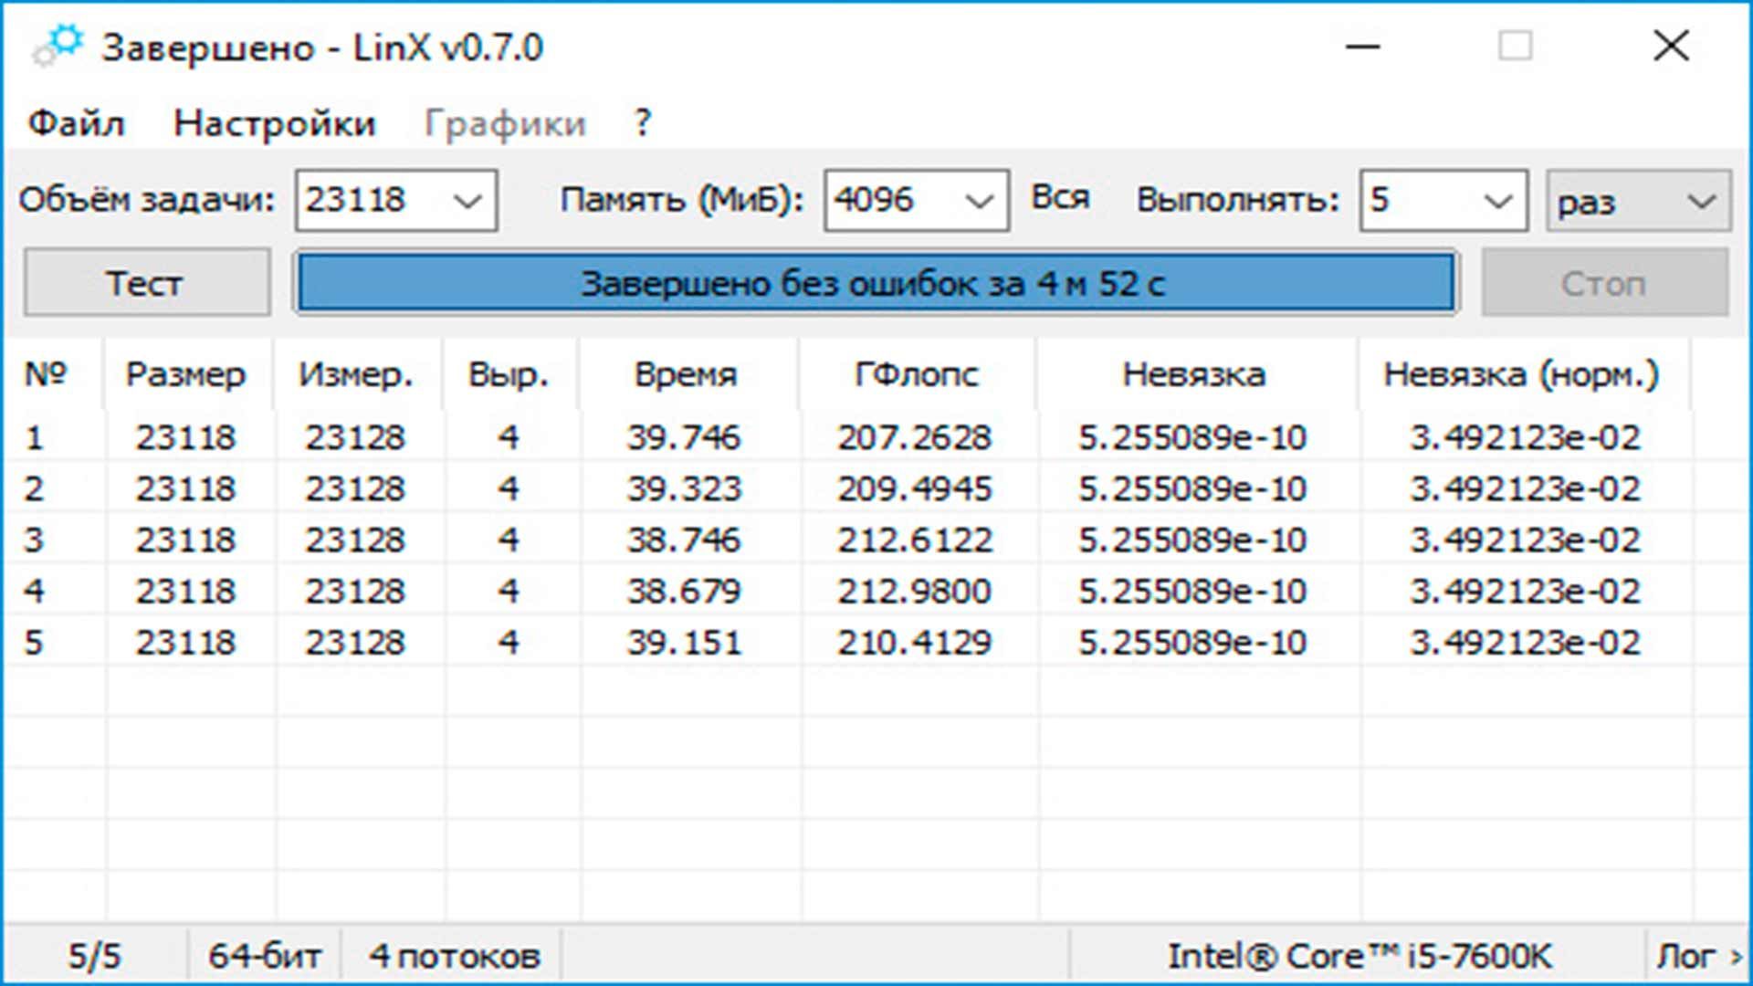Open the ? help menu
The image size is (1753, 986).
coord(643,123)
